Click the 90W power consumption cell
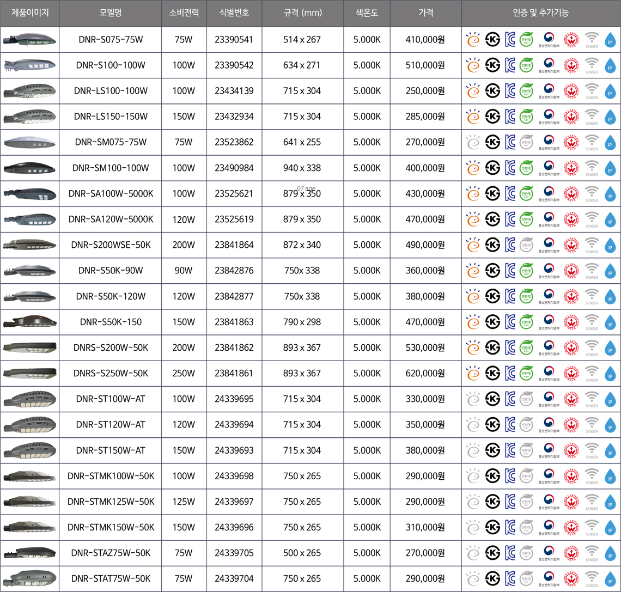Image resolution: width=621 pixels, height=592 pixels. tap(184, 271)
